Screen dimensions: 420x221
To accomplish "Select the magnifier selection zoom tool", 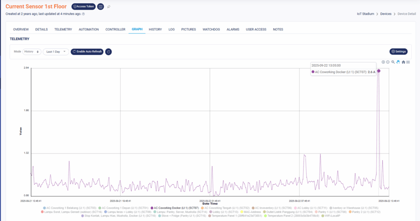I will coord(393,62).
